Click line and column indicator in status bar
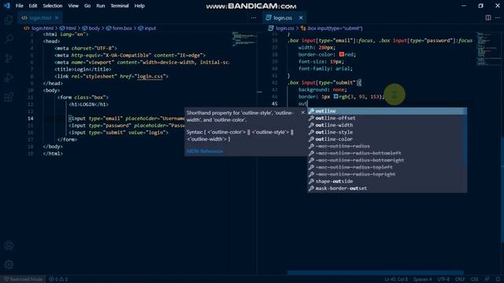The image size is (504, 283). [x=396, y=279]
